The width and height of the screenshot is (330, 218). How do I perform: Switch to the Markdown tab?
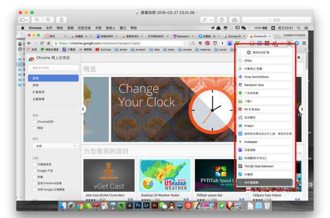click(x=183, y=36)
